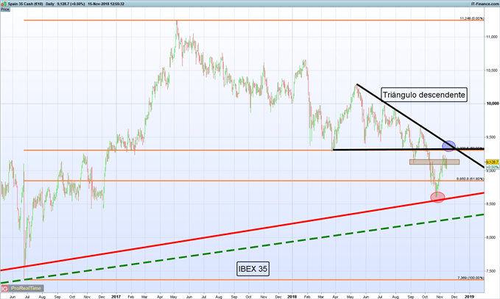Click the 2018 year marker on time axis
The height and width of the screenshot is (299, 500).
point(292,297)
